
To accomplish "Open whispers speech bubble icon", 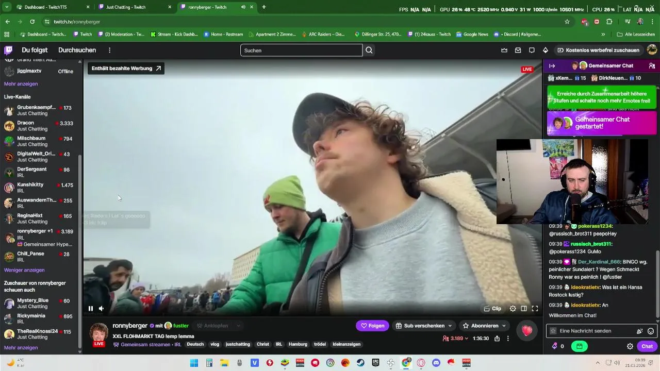I will click(532, 50).
